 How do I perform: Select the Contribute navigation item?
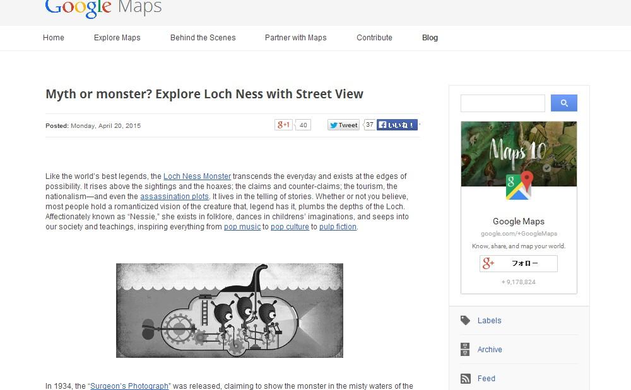point(374,38)
